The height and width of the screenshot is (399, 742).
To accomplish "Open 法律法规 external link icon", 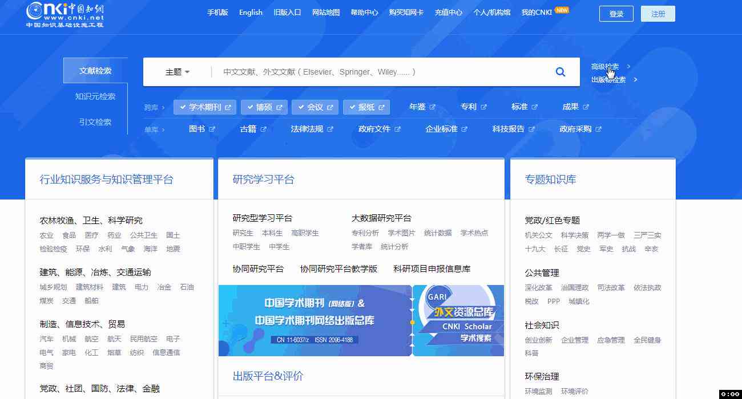I will pos(330,129).
